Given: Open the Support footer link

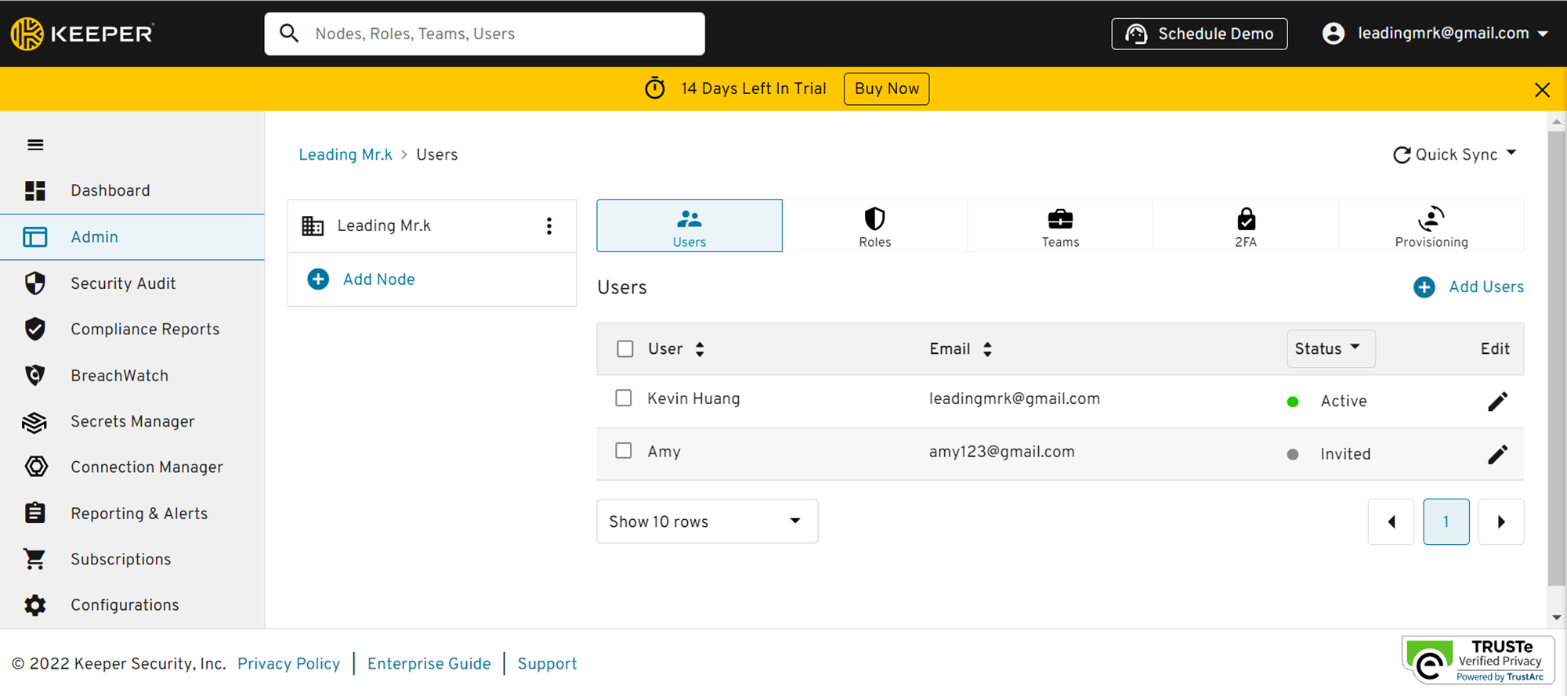Looking at the screenshot, I should click(x=547, y=664).
